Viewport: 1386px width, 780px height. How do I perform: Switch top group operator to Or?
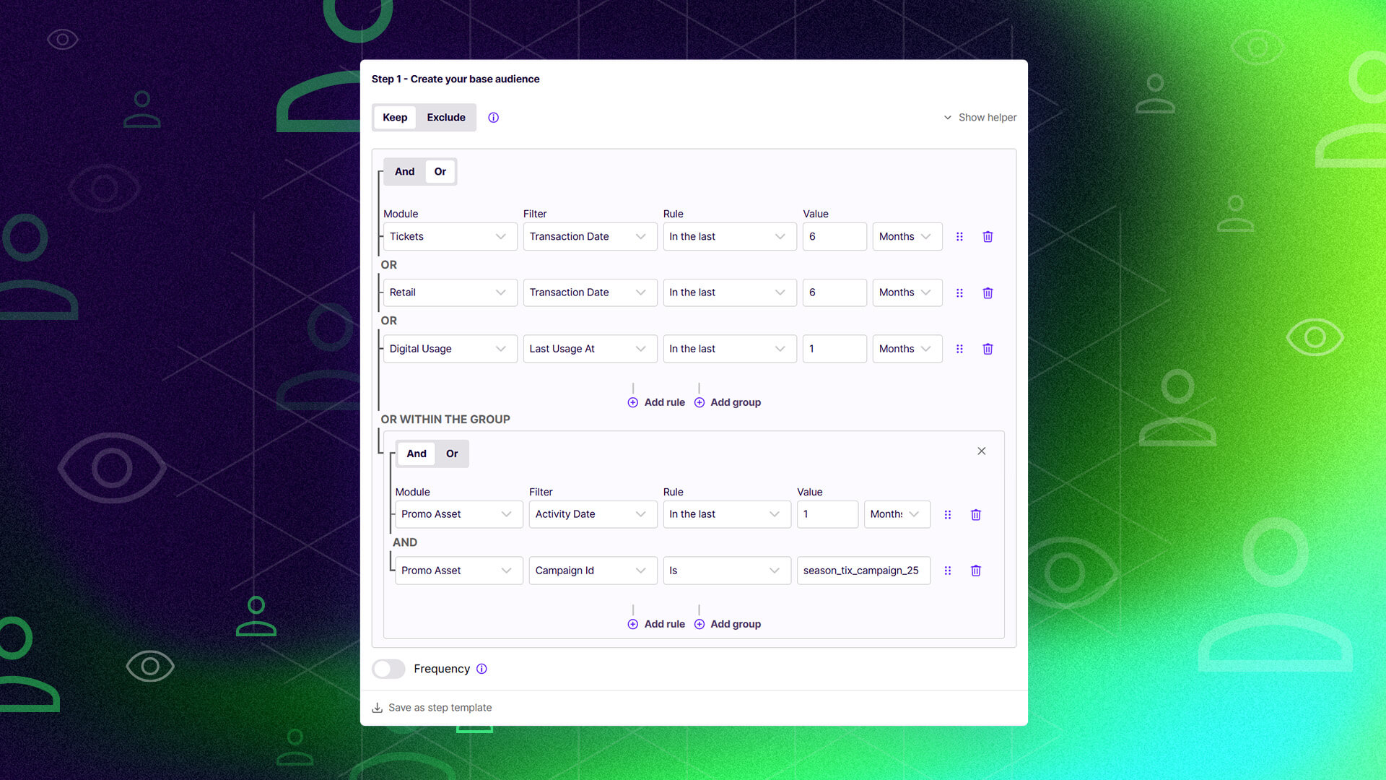[x=440, y=172]
